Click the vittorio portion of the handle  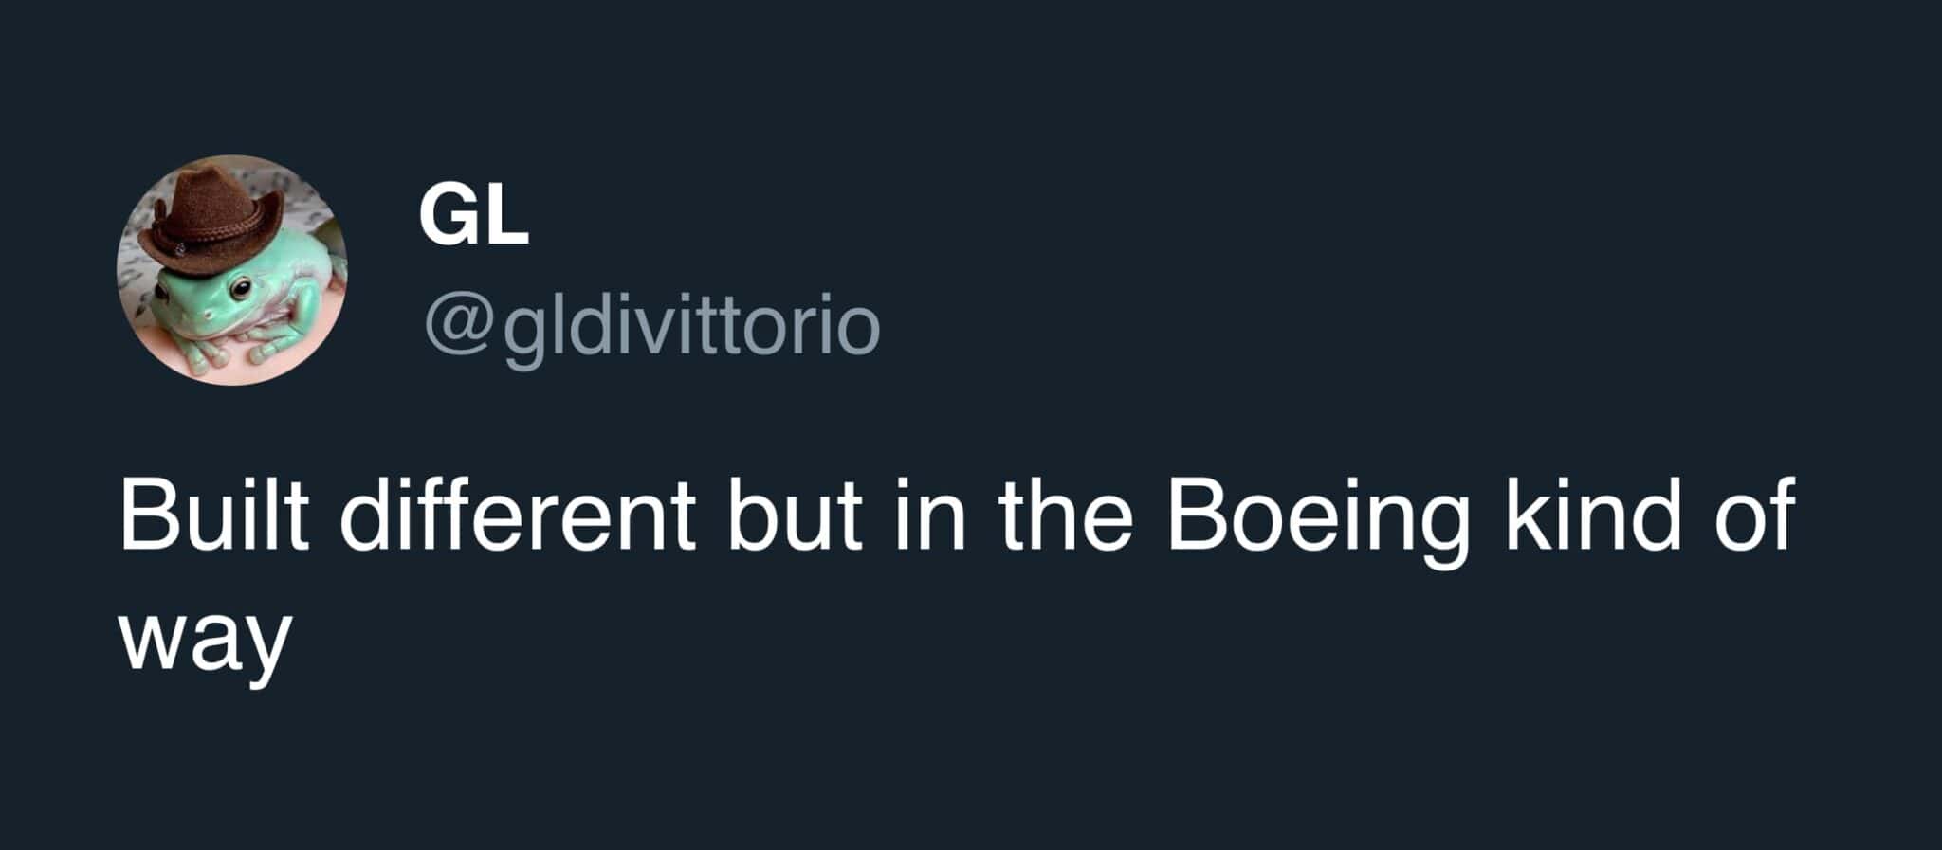pyautogui.click(x=746, y=325)
